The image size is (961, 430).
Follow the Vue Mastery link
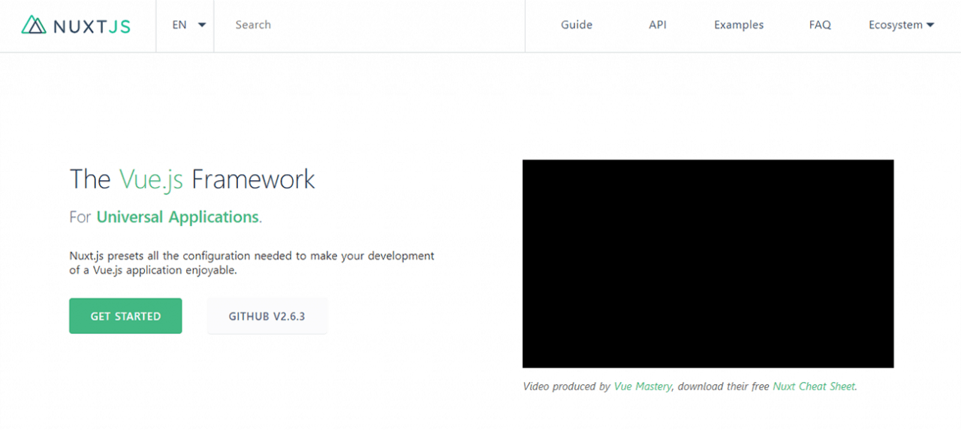[x=643, y=386]
